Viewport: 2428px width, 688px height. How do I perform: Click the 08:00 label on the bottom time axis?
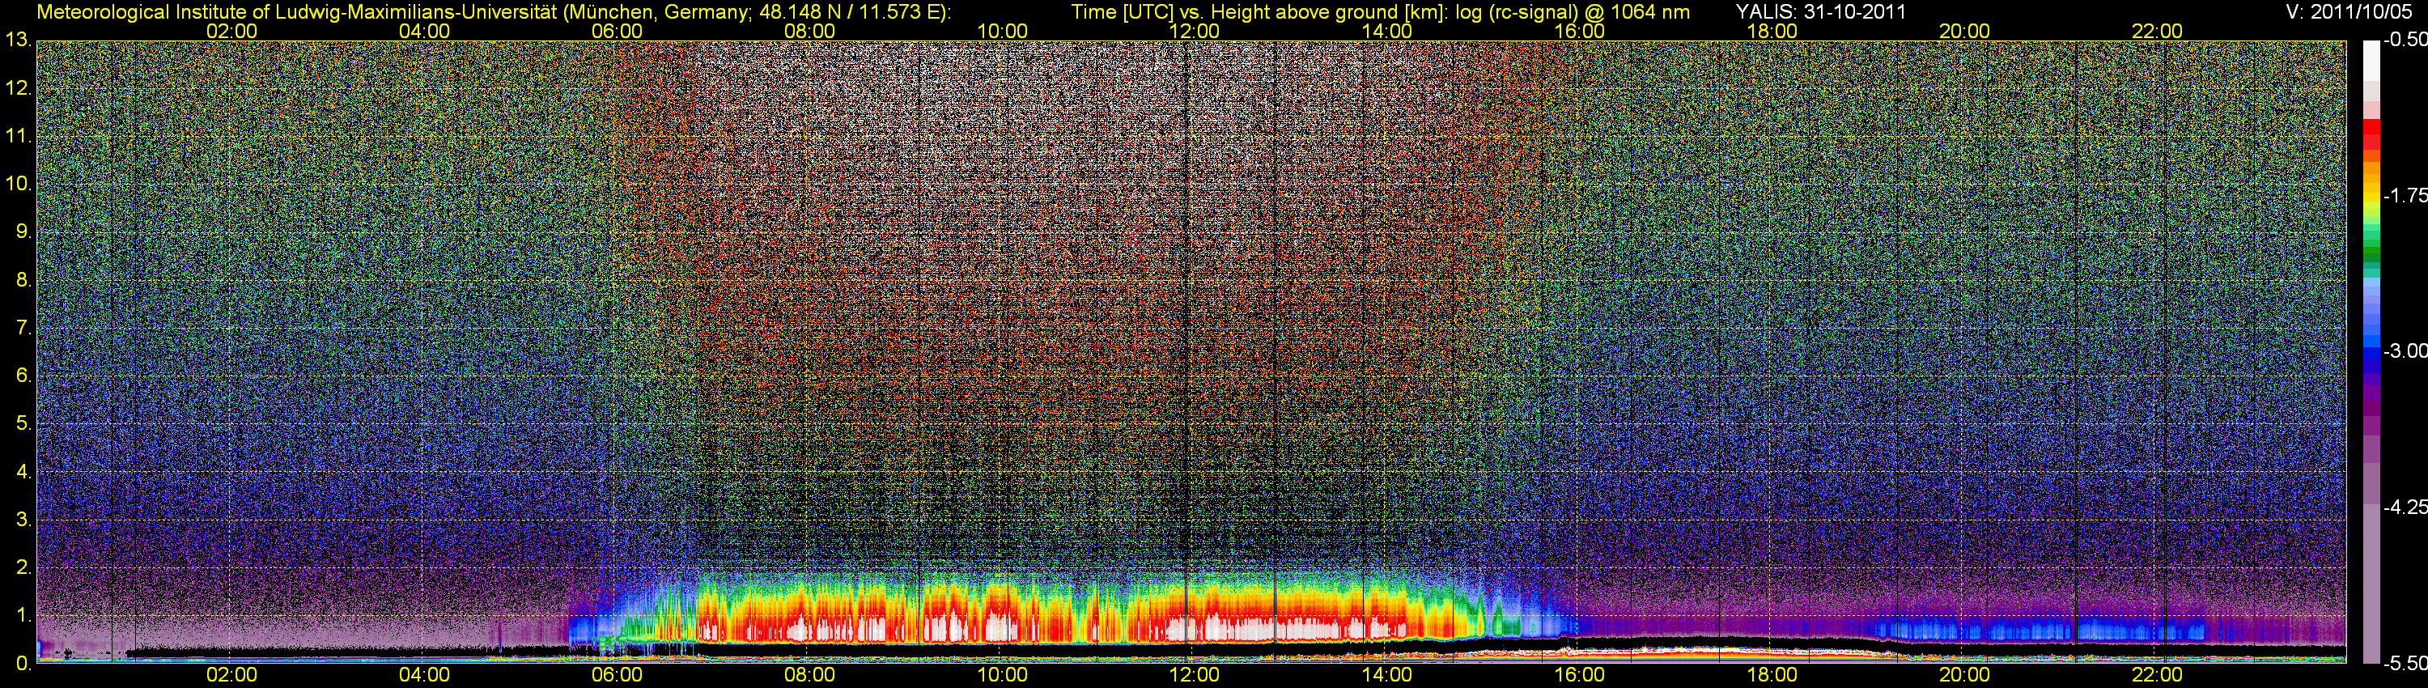(x=809, y=676)
